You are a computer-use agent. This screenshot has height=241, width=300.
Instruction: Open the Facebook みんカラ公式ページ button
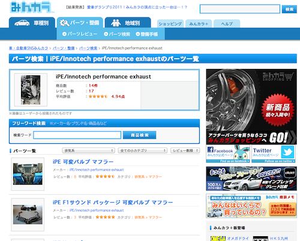228,153
